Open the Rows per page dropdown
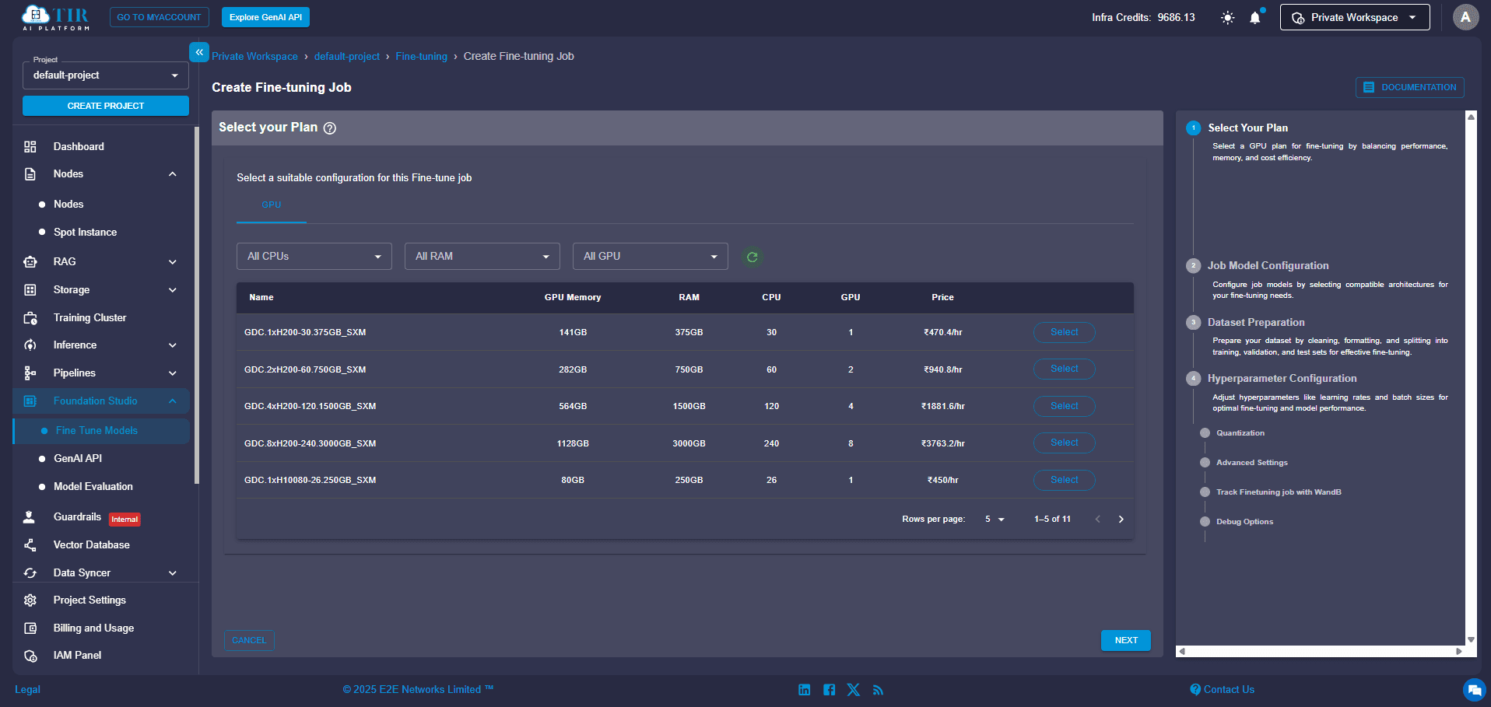1491x707 pixels. [995, 520]
